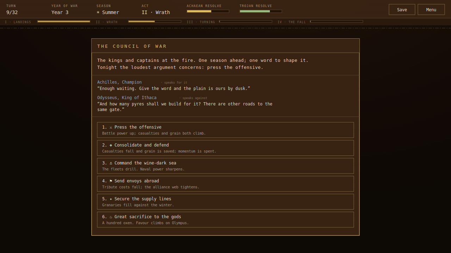
Task: Choose option 6 'Great sacrifice to the gods' title
Action: pyautogui.click(x=148, y=217)
